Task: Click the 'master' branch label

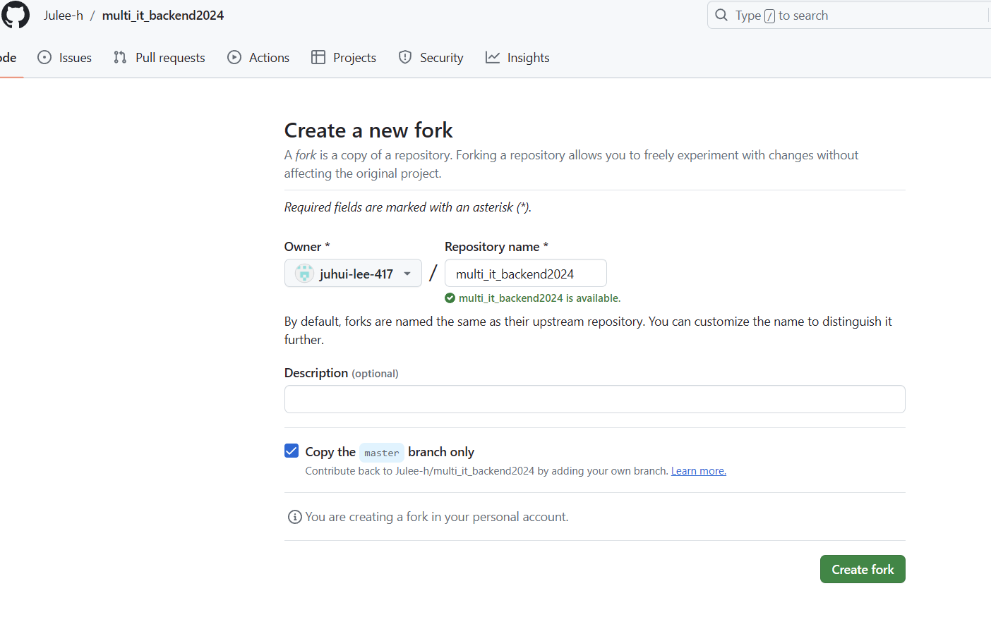Action: [x=382, y=453]
